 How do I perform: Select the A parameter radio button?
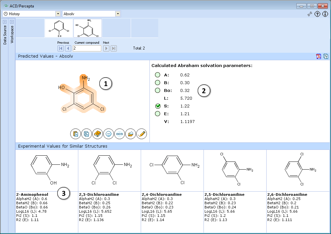click(x=158, y=75)
